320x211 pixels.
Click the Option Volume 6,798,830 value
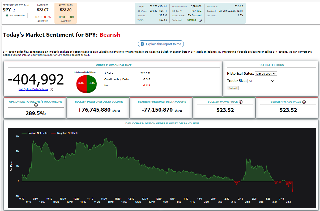[196, 6]
